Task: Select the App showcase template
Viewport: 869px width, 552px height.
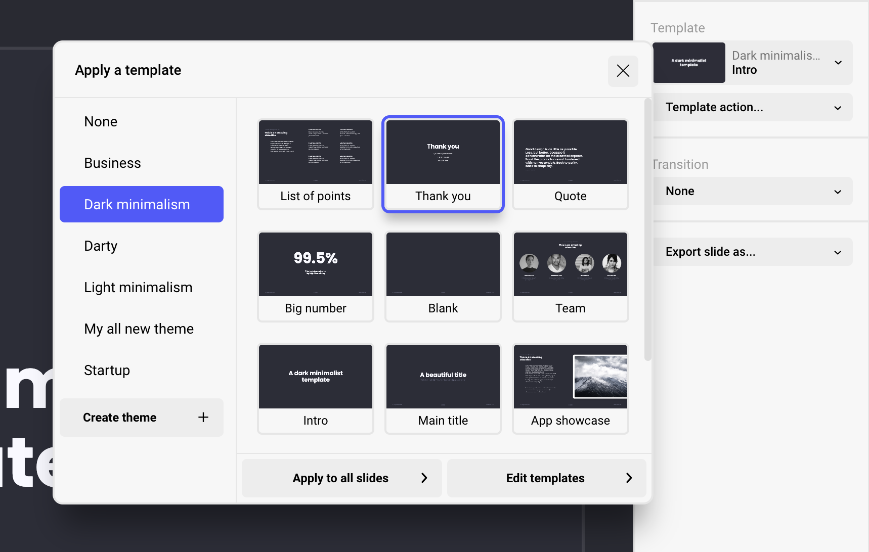Action: 570,388
